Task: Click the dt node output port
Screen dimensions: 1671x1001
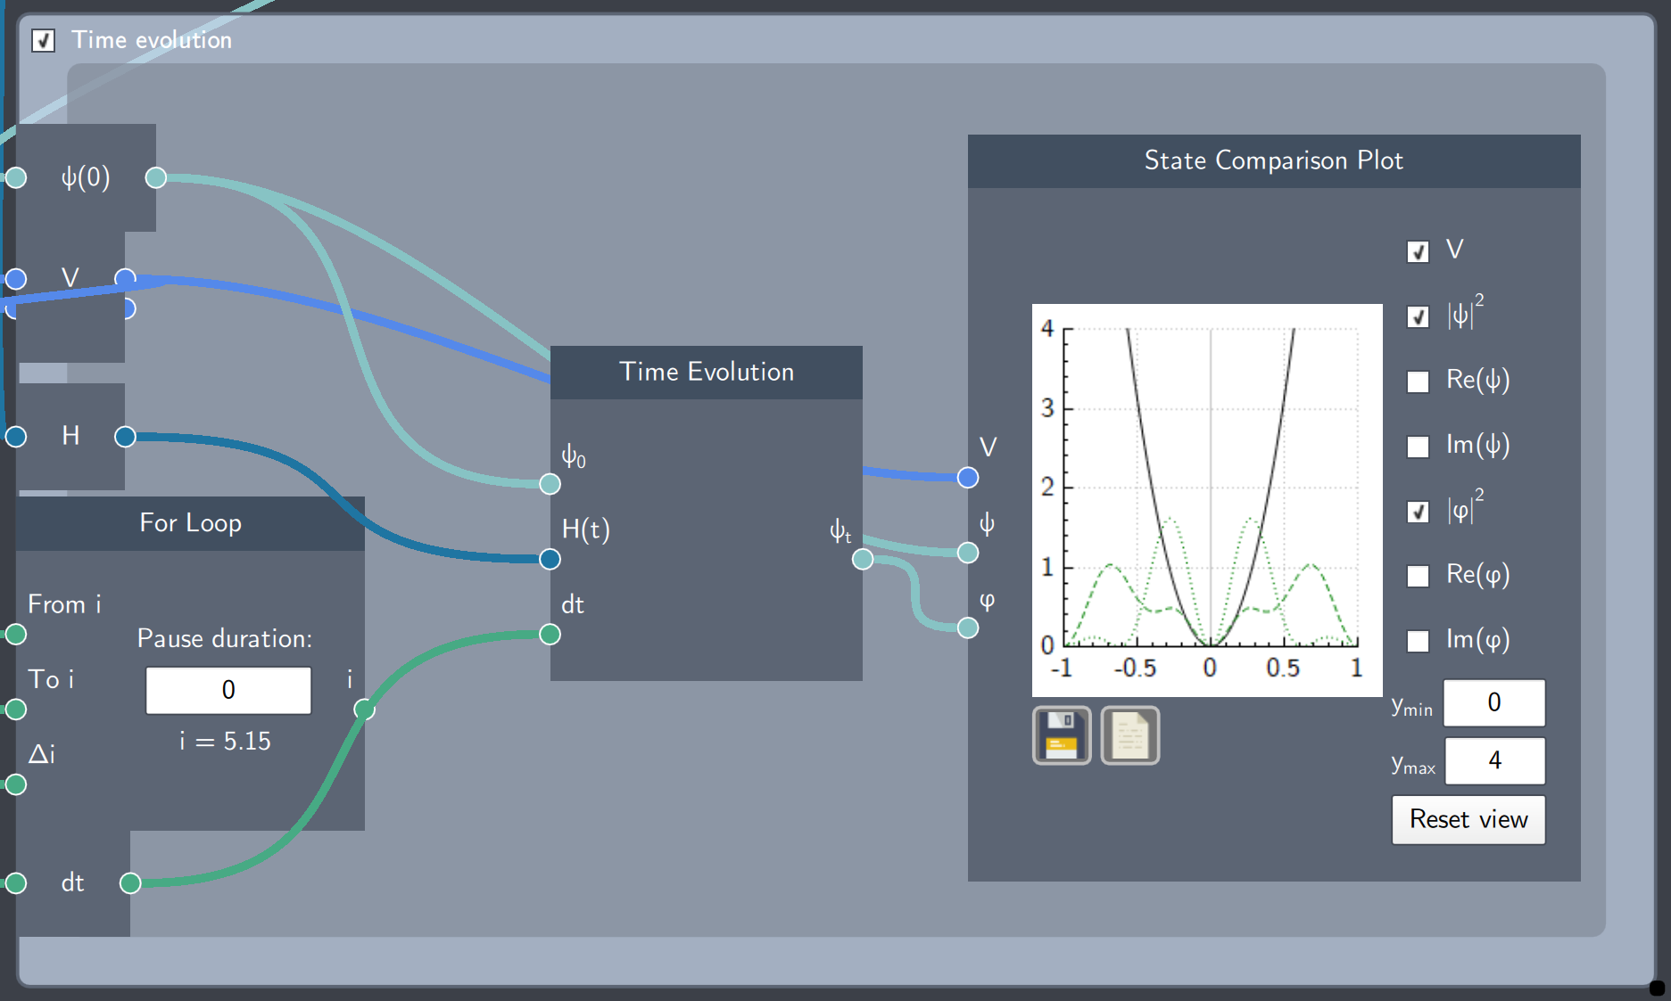Action: pyautogui.click(x=130, y=882)
